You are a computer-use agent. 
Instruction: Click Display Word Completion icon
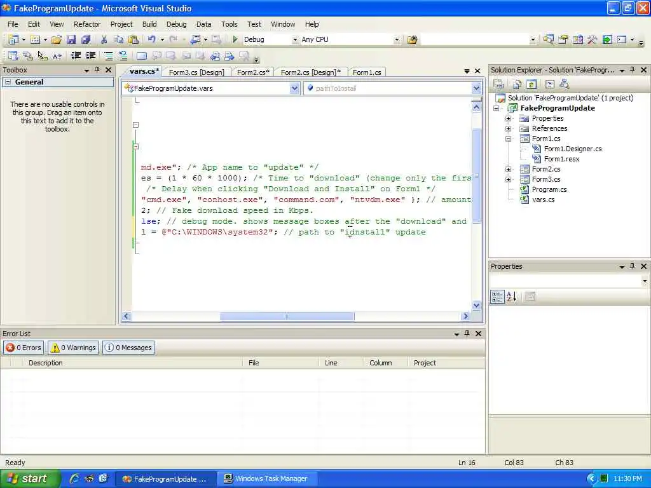[x=57, y=56]
